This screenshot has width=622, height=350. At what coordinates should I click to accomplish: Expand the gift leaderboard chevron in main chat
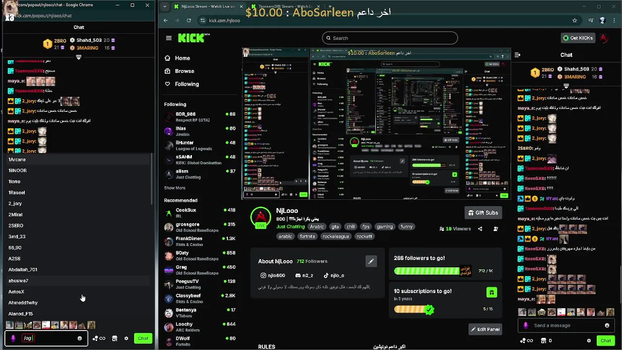(x=566, y=86)
